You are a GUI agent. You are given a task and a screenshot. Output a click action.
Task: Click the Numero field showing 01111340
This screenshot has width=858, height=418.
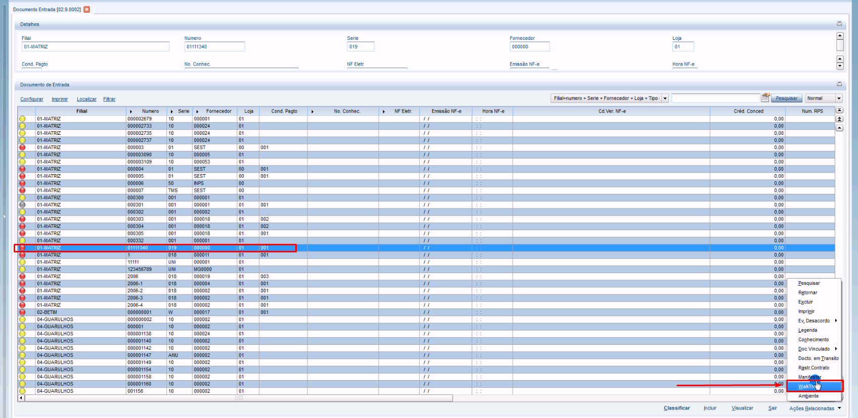pyautogui.click(x=214, y=46)
